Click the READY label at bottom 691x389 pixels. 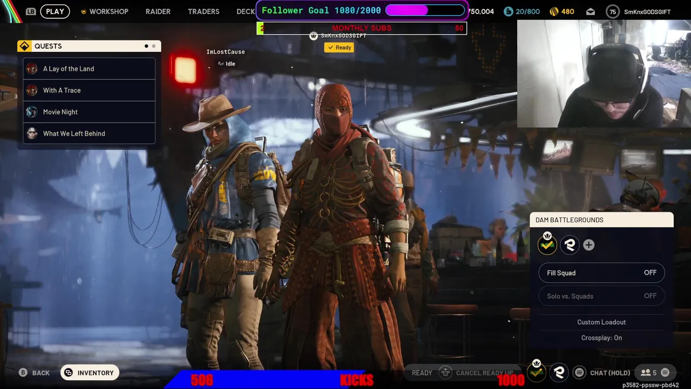point(422,373)
